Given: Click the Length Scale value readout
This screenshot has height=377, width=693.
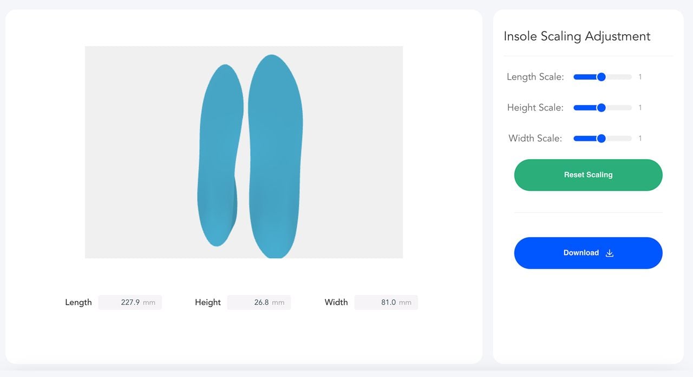Looking at the screenshot, I should point(640,77).
